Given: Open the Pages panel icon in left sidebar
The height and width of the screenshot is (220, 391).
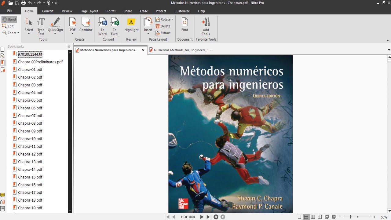Looking at the screenshot, I should 2,49.
